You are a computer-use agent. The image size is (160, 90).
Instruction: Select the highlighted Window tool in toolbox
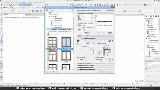click(1, 41)
